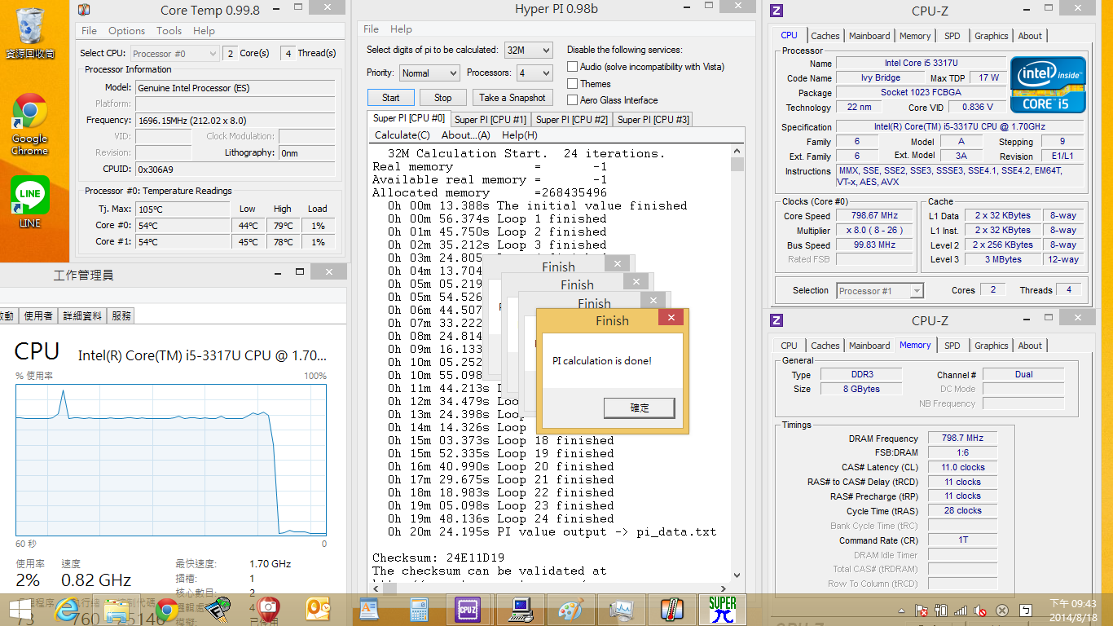Open the digits of pi 32M dropdown

point(528,50)
